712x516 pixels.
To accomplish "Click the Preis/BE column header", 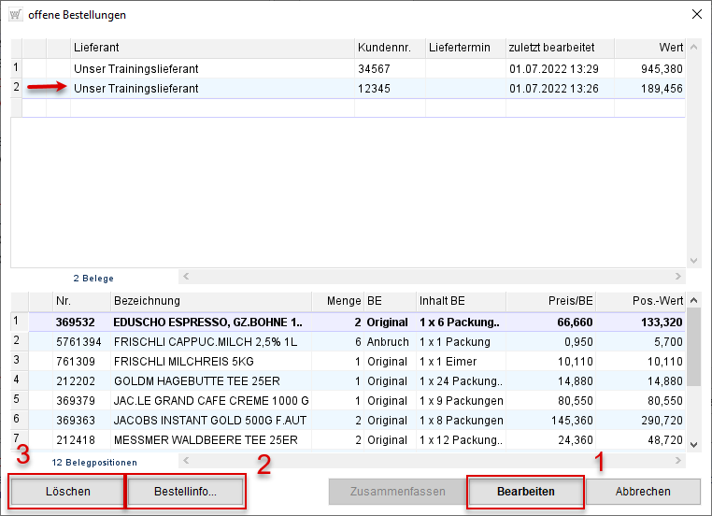I will click(x=550, y=301).
